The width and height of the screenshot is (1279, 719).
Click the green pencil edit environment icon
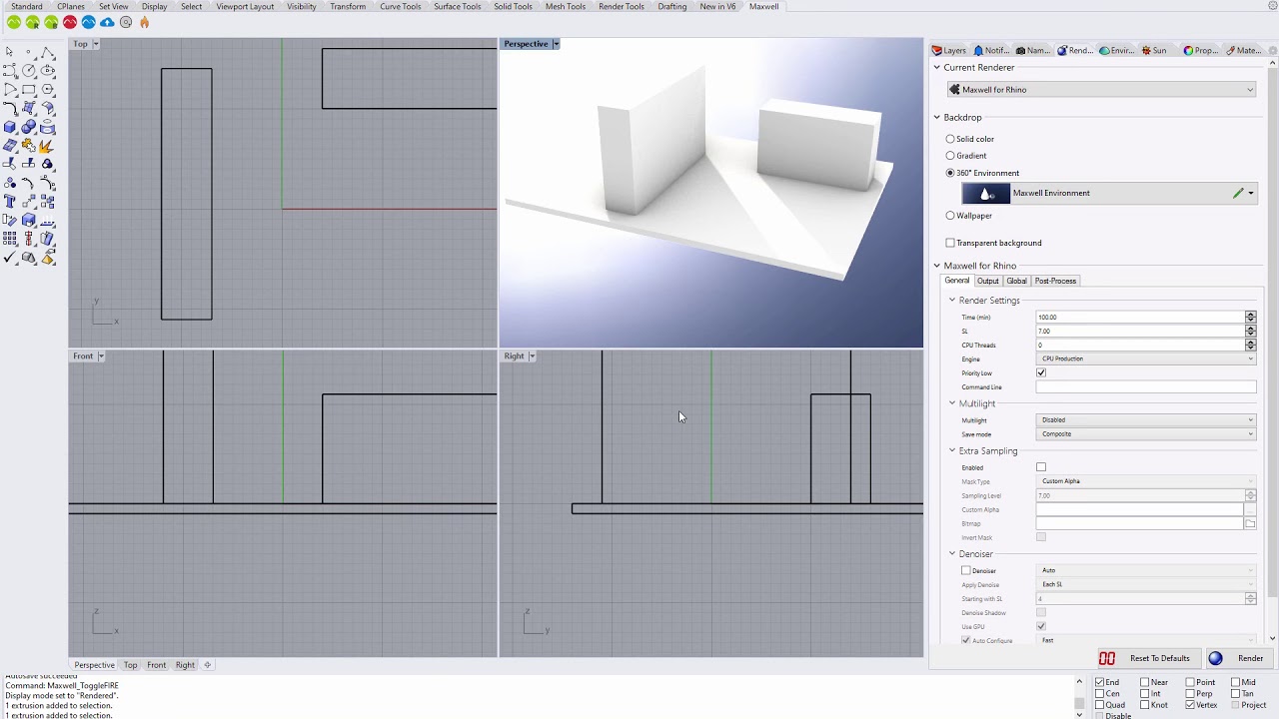[x=1238, y=194]
